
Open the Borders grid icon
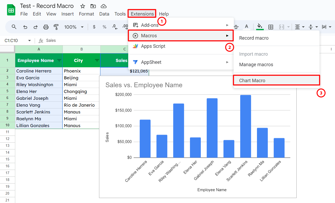[x=271, y=27]
